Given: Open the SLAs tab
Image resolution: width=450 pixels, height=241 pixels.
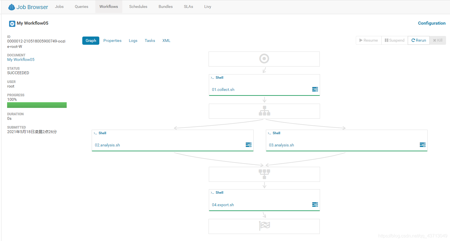Looking at the screenshot, I should tap(188, 7).
